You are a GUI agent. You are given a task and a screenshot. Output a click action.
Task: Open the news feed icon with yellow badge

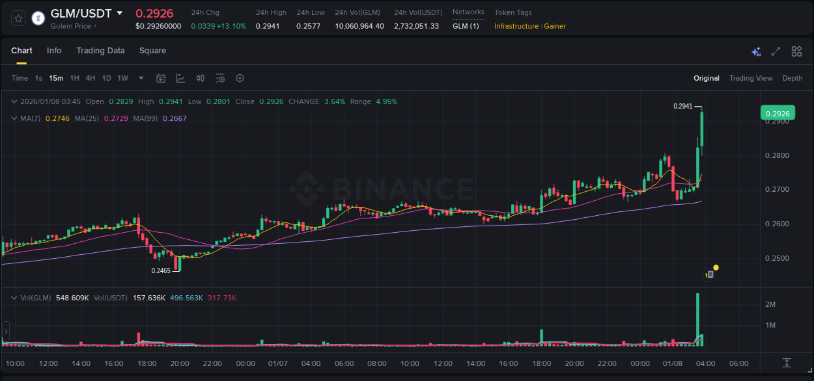(x=710, y=273)
